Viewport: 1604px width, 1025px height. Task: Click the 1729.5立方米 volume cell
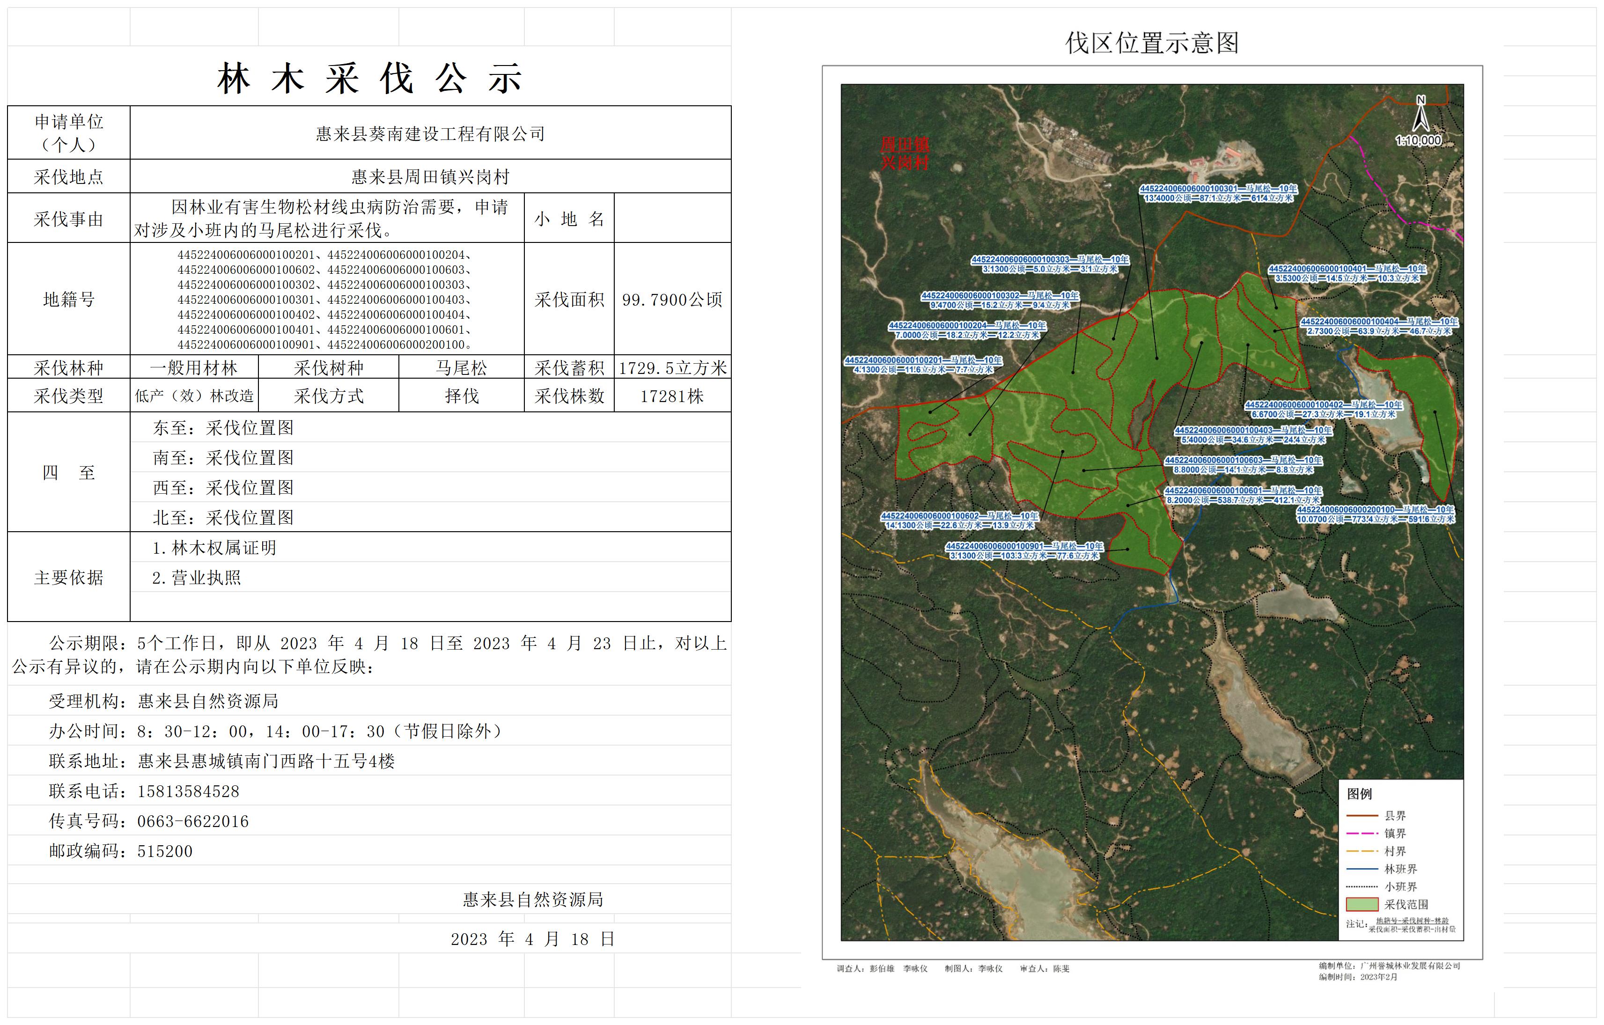672,367
